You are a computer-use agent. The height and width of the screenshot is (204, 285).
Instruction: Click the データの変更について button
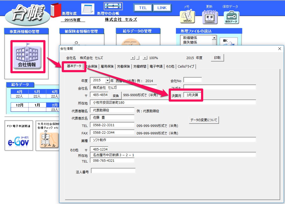pyautogui.click(x=204, y=120)
